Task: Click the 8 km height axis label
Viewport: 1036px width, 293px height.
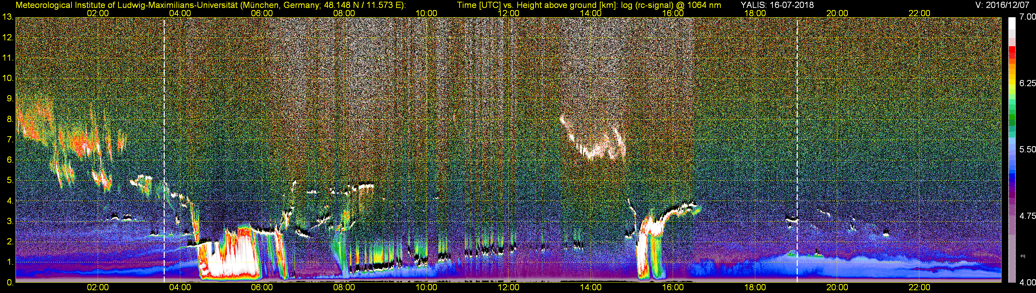Action: click(10, 119)
